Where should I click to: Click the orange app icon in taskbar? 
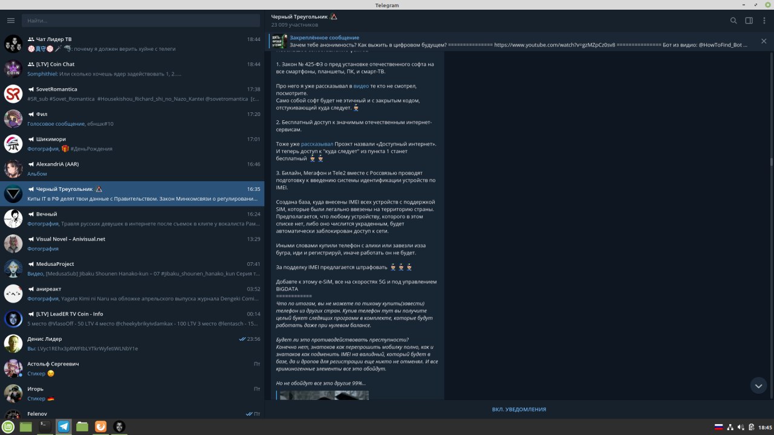point(101,427)
